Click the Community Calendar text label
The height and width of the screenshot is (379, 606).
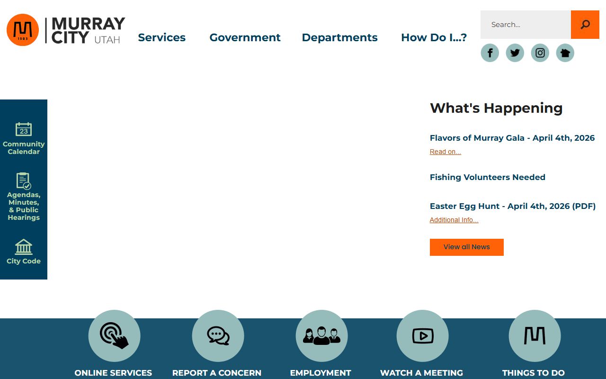[x=24, y=148]
